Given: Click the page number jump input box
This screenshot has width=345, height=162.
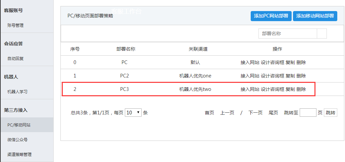Looking at the screenshot, I should (308, 113).
